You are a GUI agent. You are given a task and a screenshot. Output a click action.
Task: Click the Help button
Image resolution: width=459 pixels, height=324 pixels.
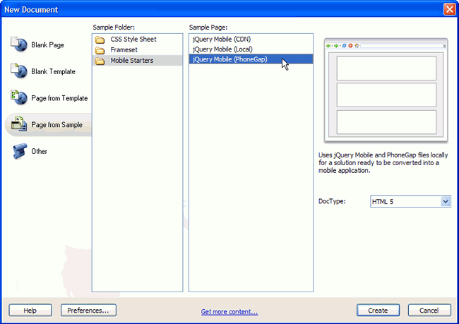click(x=30, y=311)
